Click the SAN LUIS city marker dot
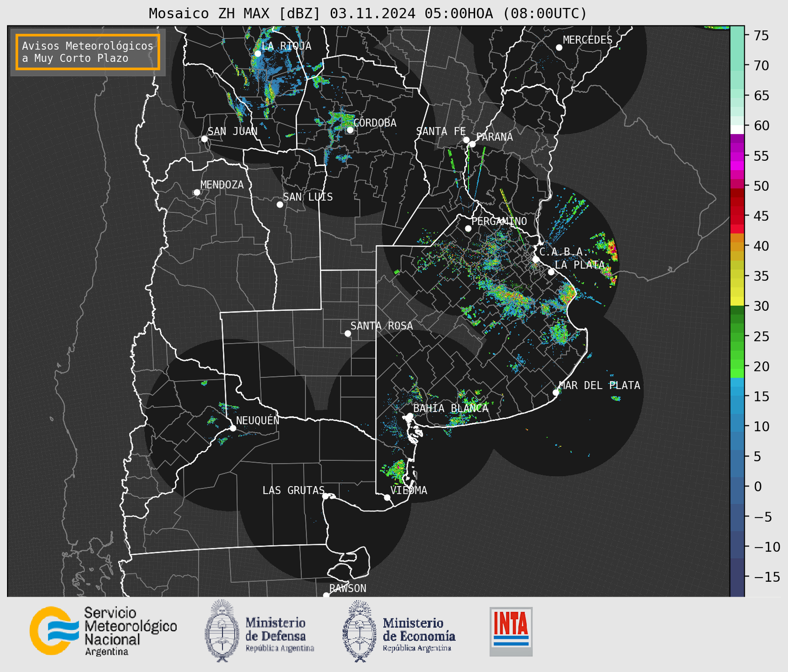Image resolution: width=788 pixels, height=672 pixels. [280, 205]
